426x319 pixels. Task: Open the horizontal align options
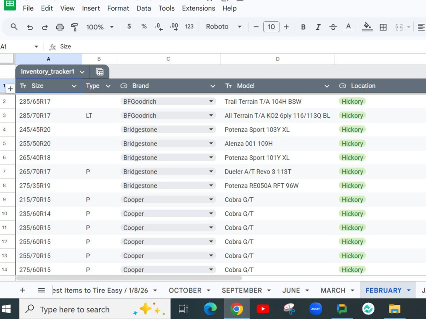coord(421,27)
